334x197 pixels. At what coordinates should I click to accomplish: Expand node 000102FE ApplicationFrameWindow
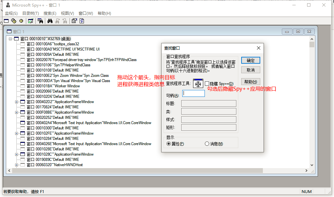(x=16, y=133)
